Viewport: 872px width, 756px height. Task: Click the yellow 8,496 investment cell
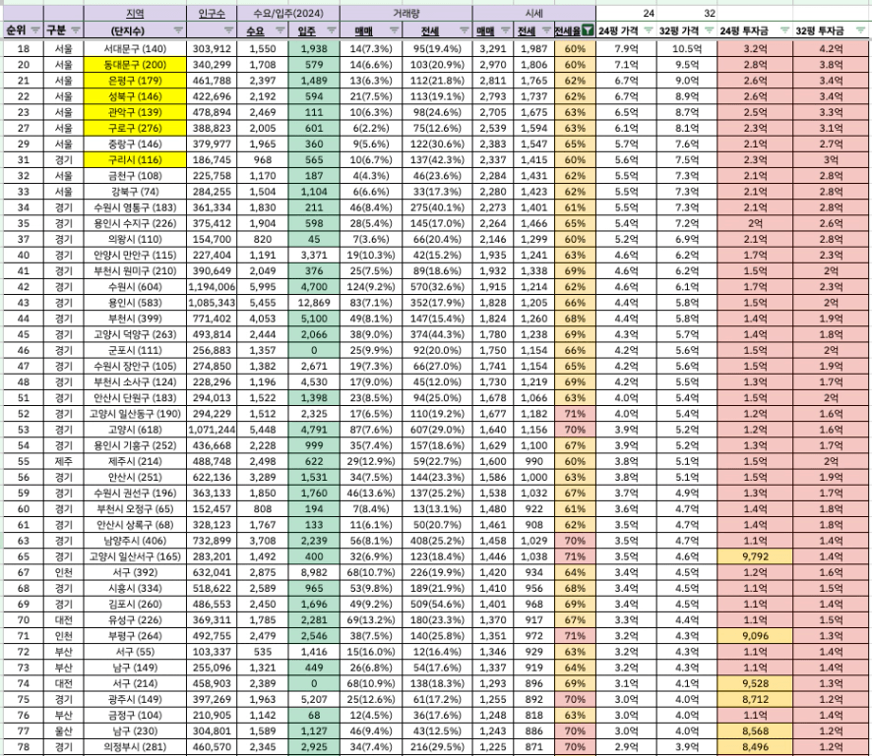(755, 747)
